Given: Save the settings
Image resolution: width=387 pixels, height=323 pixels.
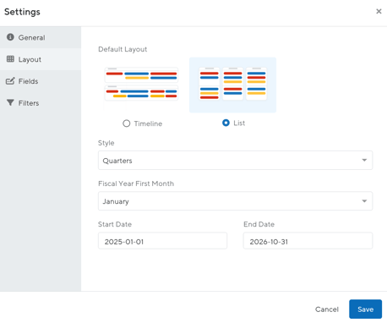Looking at the screenshot, I should [x=365, y=309].
